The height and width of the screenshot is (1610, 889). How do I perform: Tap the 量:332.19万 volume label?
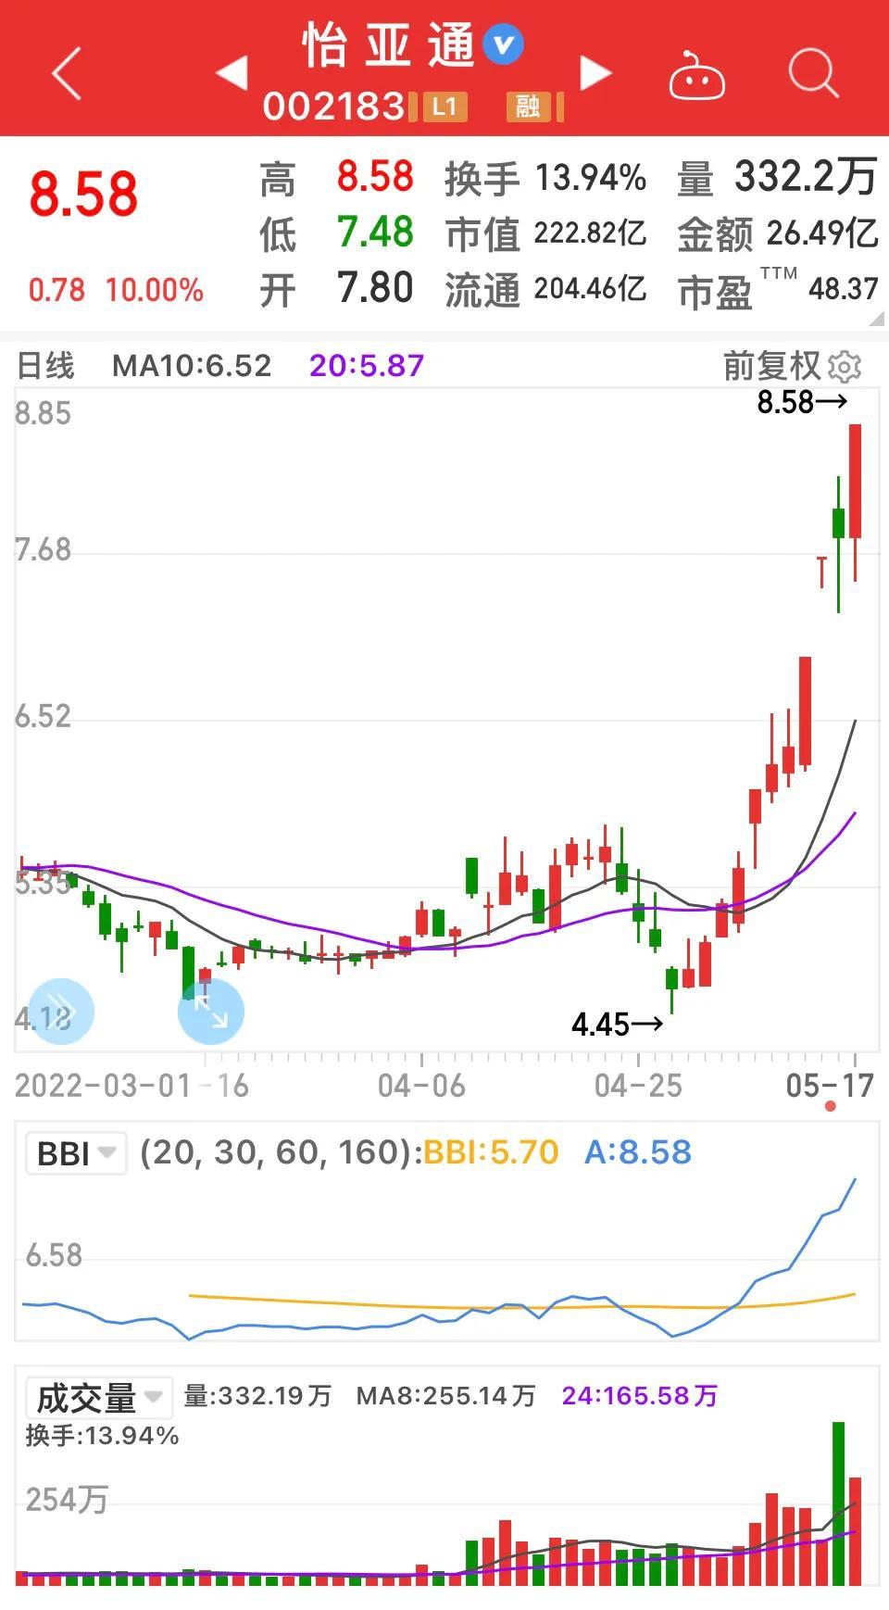click(257, 1396)
